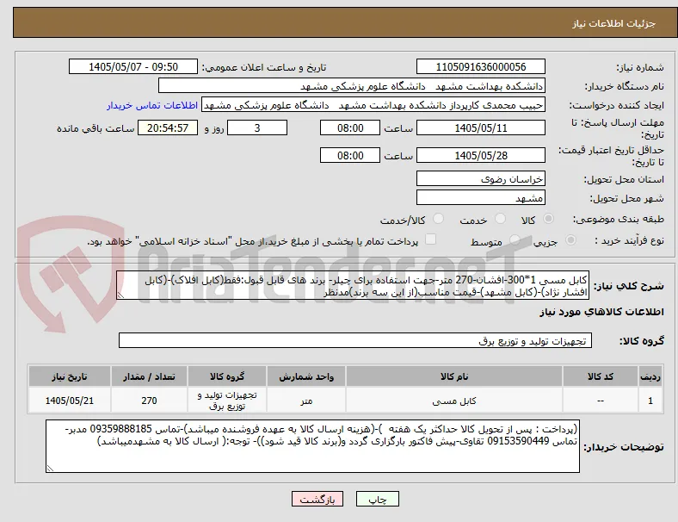Viewport: 678px width, 522px height.
Task: Click the جزئیات اطلاعات نیاز page header
Action: (x=614, y=23)
